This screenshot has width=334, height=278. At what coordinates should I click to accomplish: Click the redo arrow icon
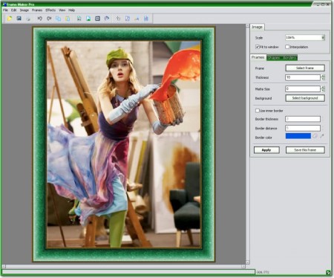(x=49, y=19)
